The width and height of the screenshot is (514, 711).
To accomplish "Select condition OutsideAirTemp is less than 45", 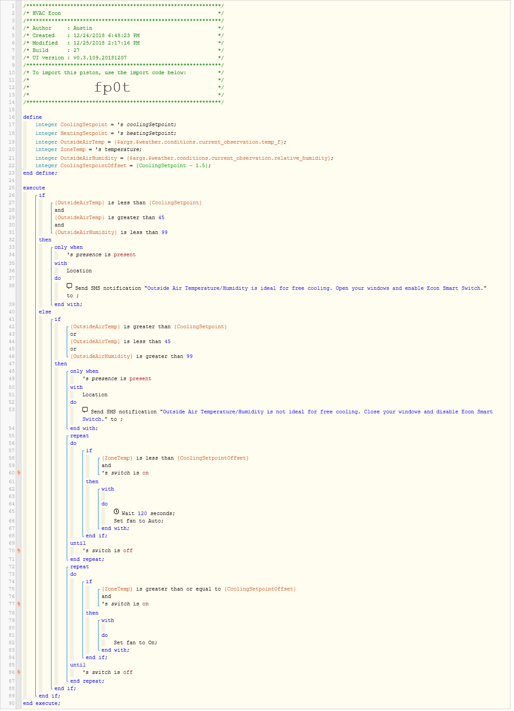I will (x=121, y=341).
